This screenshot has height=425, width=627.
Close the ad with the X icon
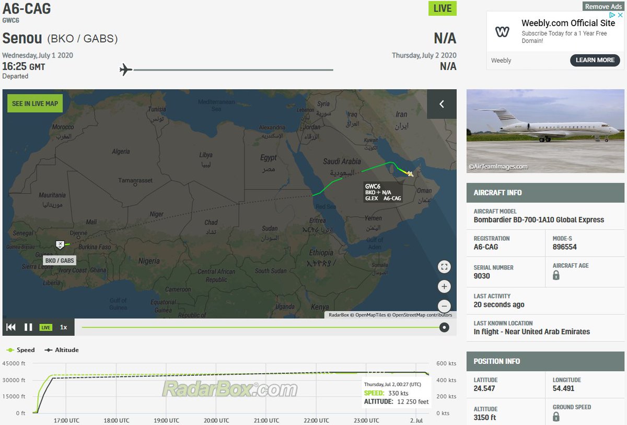coord(620,15)
